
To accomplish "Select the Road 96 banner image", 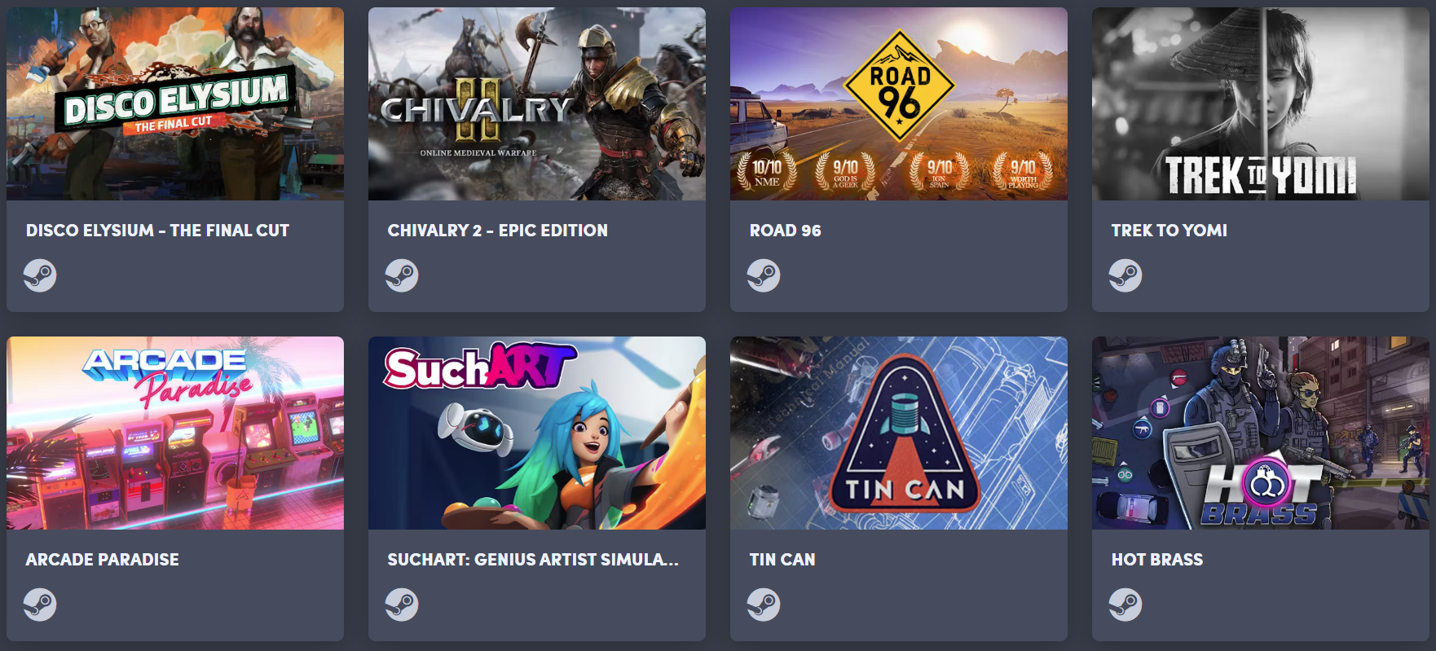I will tap(899, 103).
